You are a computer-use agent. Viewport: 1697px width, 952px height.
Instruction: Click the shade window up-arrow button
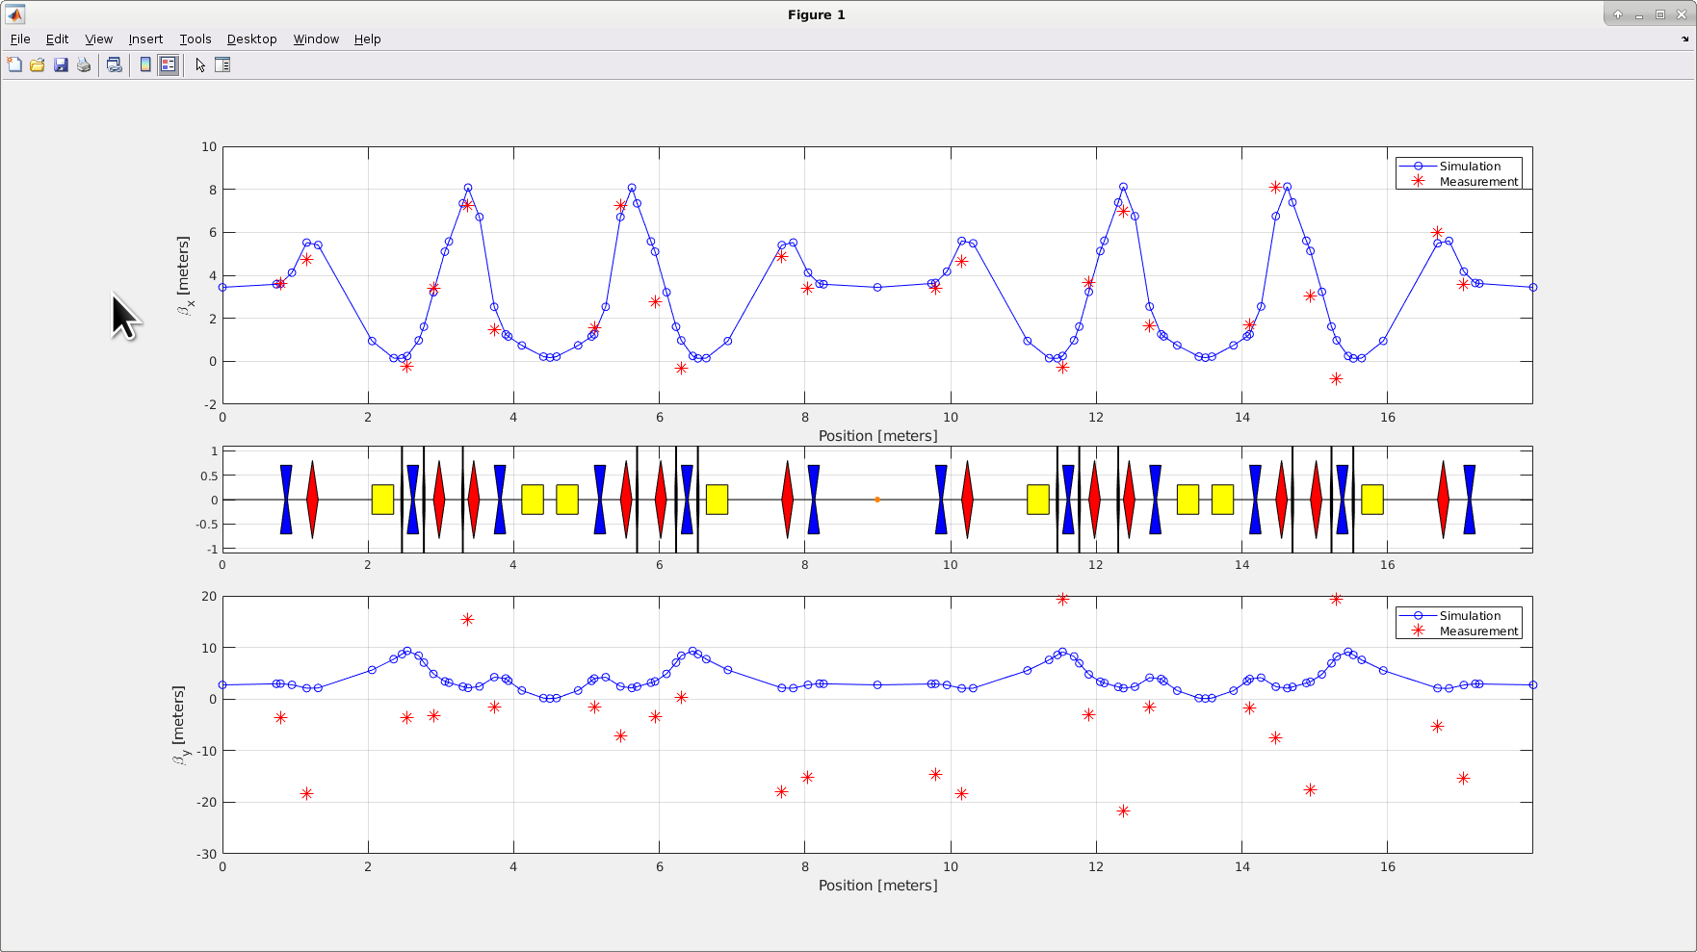coord(1618,14)
